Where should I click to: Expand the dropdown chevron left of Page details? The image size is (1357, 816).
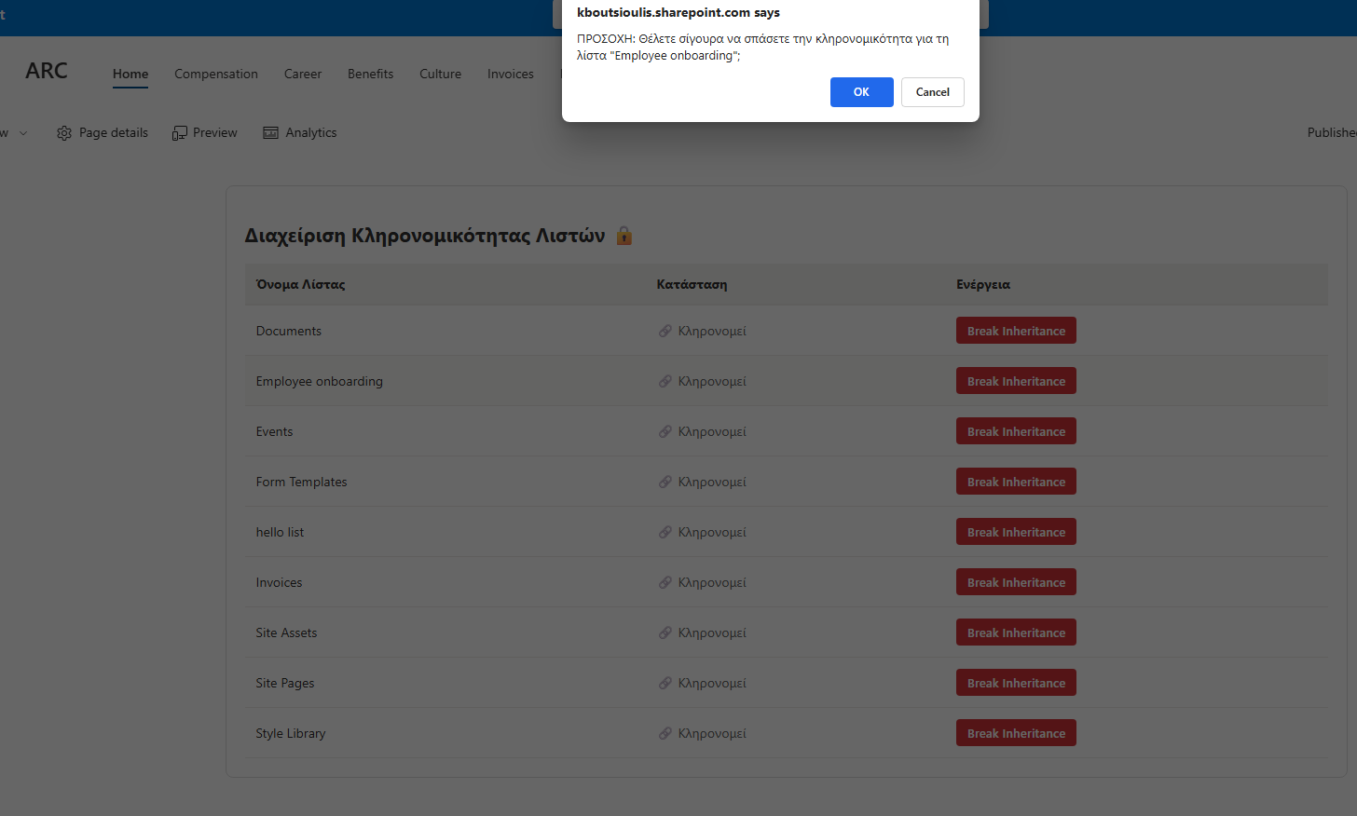pyautogui.click(x=23, y=133)
